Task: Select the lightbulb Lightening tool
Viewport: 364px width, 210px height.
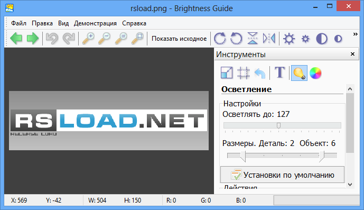Action: [x=299, y=73]
